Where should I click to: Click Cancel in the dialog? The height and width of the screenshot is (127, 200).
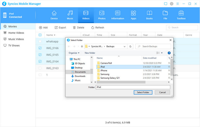[162, 93]
